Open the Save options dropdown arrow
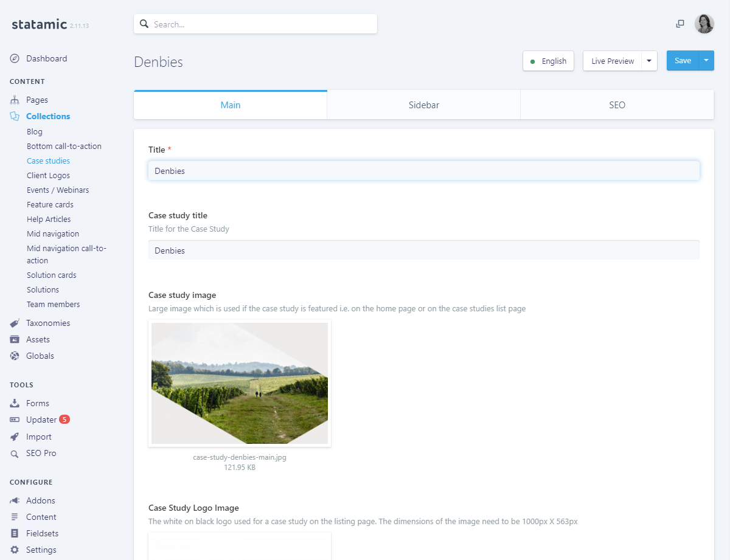 (706, 61)
